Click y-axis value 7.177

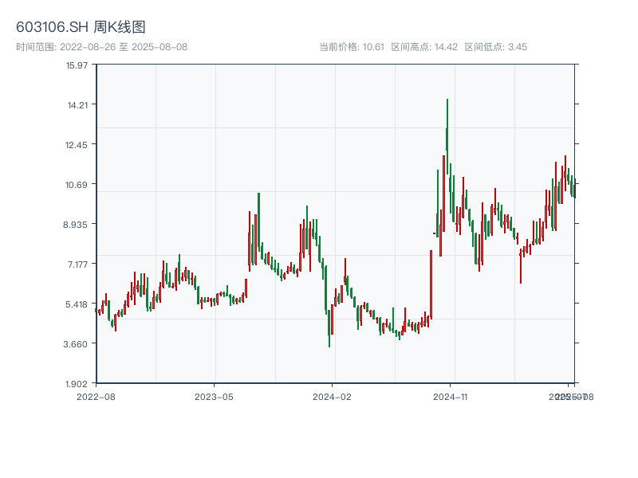click(77, 264)
